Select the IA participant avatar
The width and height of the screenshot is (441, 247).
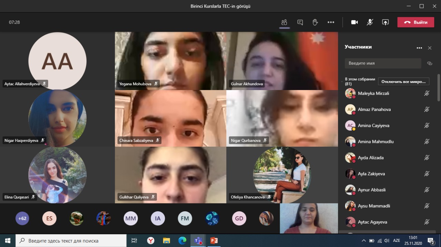click(158, 218)
